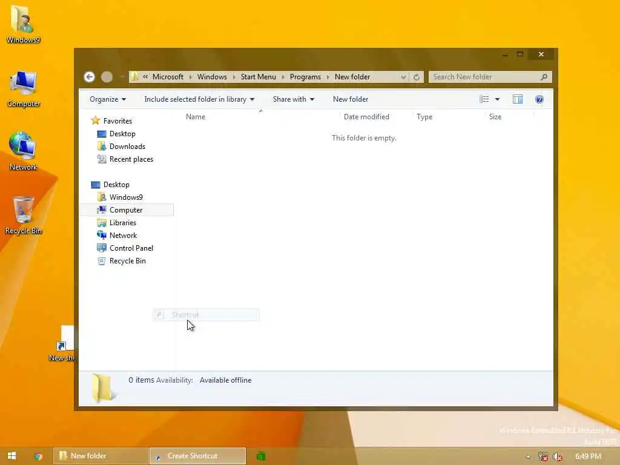Viewport: 620px width, 465px height.
Task: Open Recycle Bin in sidebar
Action: (x=127, y=260)
